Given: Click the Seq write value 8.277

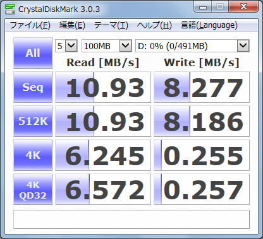Looking at the screenshot, I should [x=202, y=87].
